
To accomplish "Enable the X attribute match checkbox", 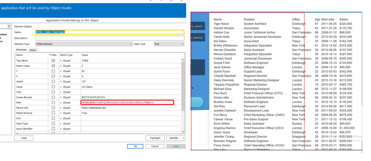I will point(53,76).
